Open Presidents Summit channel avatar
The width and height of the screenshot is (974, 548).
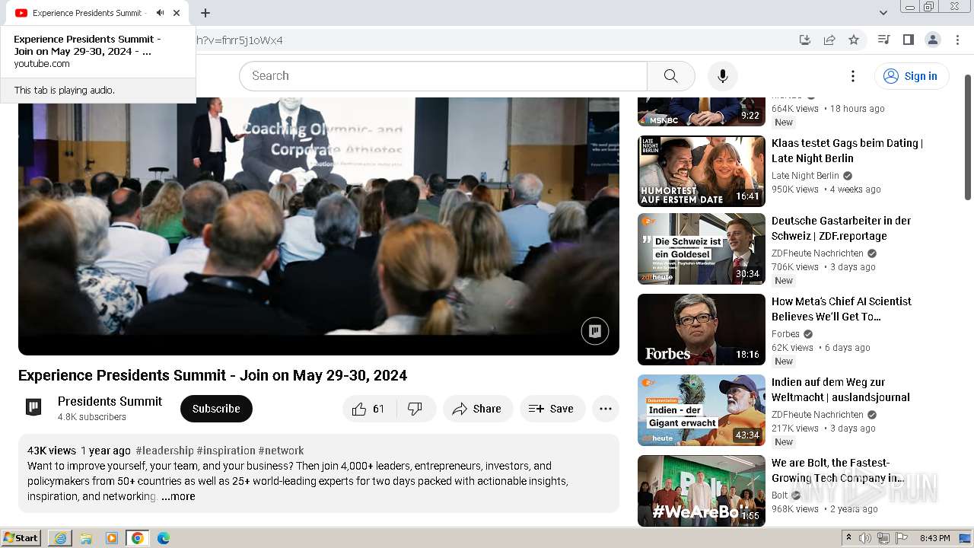coord(33,407)
